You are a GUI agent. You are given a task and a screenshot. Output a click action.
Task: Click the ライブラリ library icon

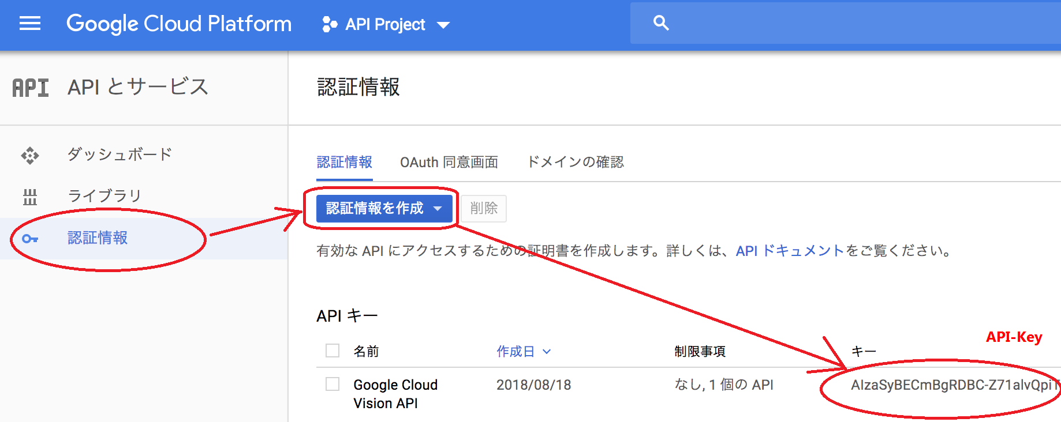coord(30,197)
